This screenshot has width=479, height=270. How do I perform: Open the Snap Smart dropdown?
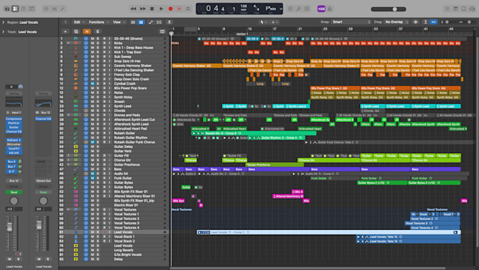(352, 22)
